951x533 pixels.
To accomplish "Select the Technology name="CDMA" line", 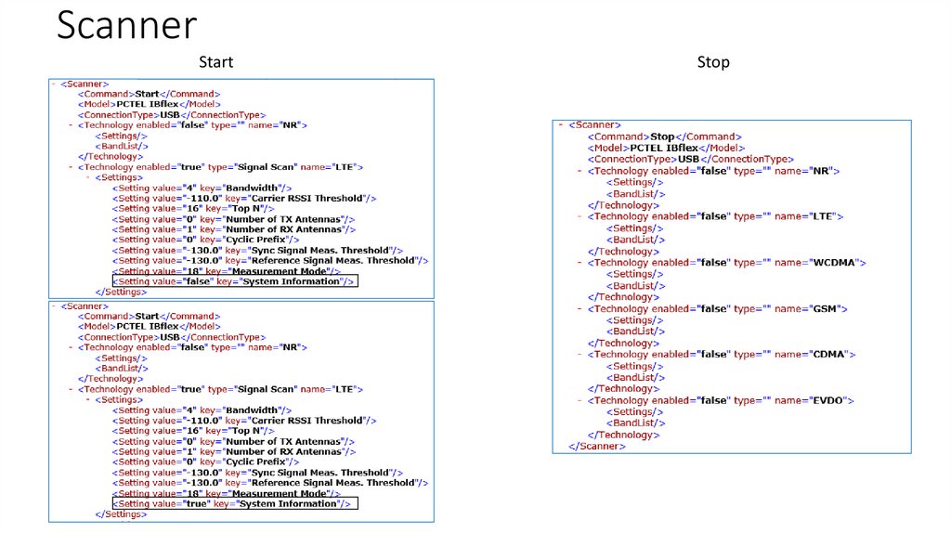I will click(x=721, y=354).
